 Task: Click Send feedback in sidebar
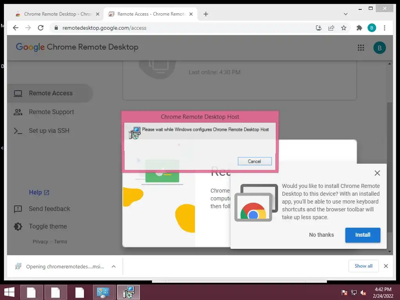42,209
